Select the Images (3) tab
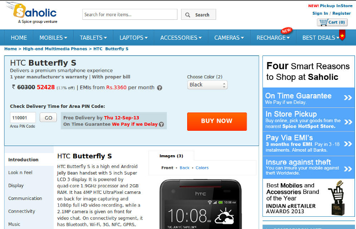The width and height of the screenshot is (356, 229). (171, 156)
